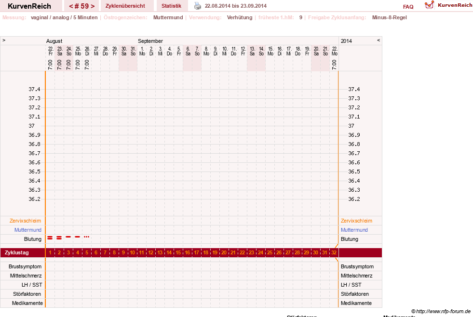Click the left Medikamente row label
This screenshot has width=473, height=317.
27,303
